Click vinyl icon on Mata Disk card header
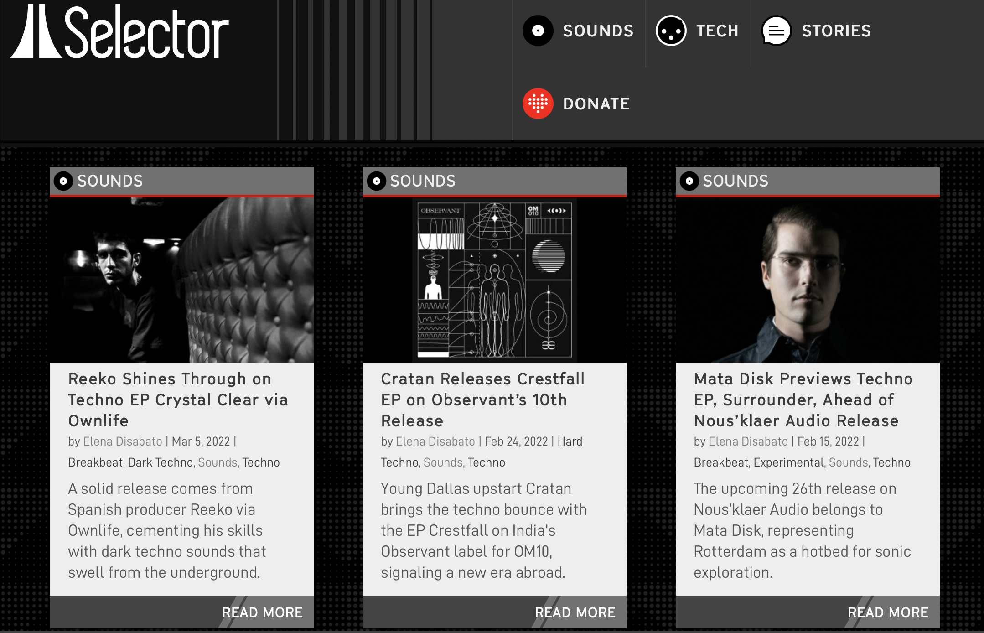Viewport: 984px width, 633px height. click(689, 181)
